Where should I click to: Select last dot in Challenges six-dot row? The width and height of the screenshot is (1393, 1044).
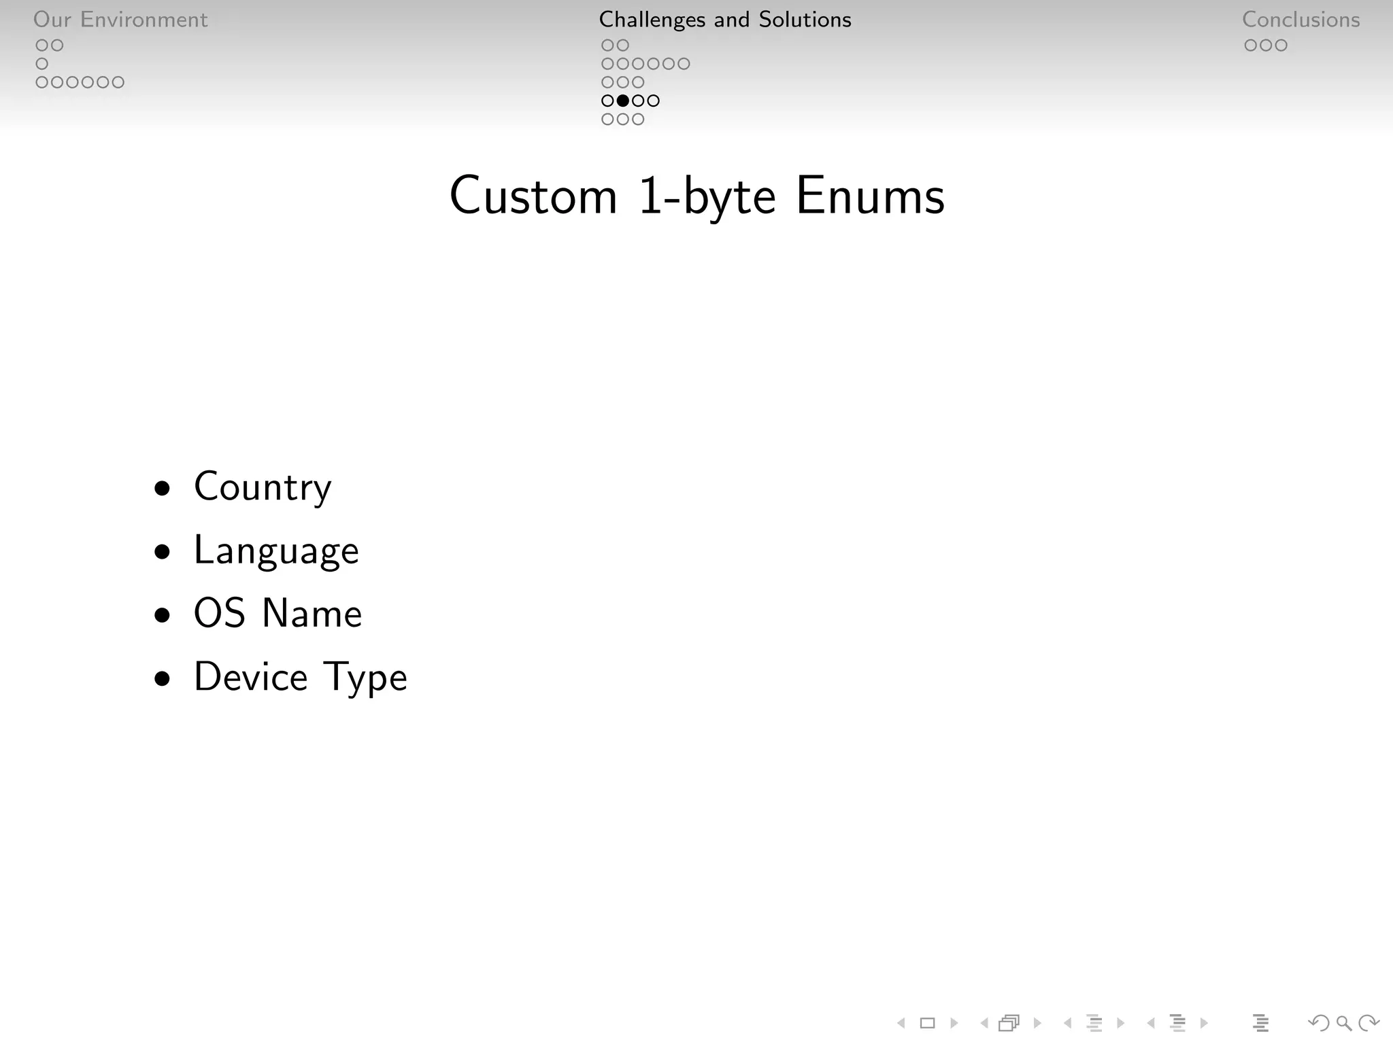pyautogui.click(x=684, y=64)
